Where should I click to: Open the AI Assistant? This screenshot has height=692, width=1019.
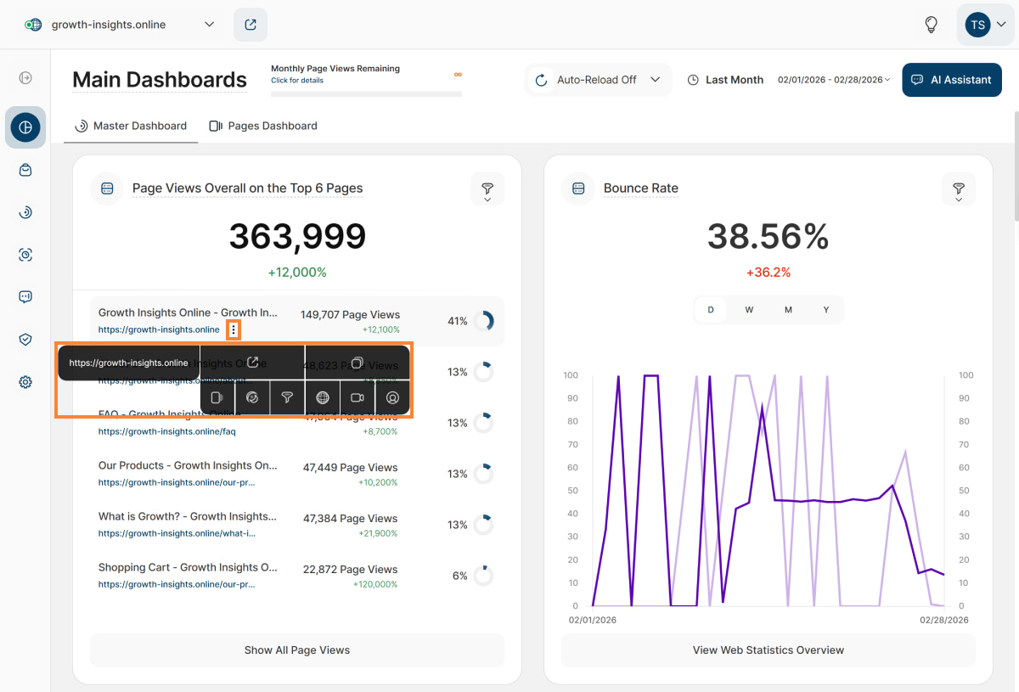point(951,80)
